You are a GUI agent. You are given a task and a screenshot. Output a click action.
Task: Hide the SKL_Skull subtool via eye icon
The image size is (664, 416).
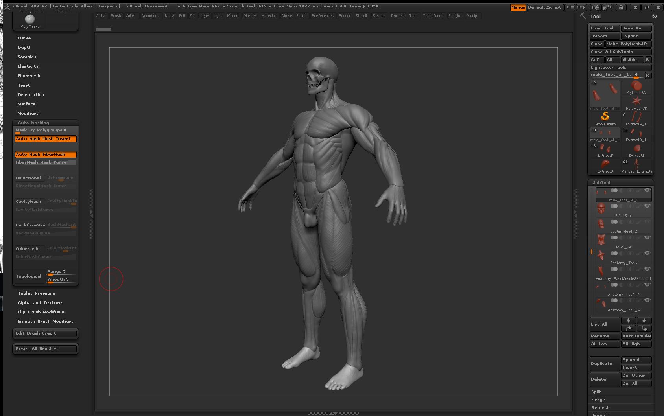click(x=647, y=206)
